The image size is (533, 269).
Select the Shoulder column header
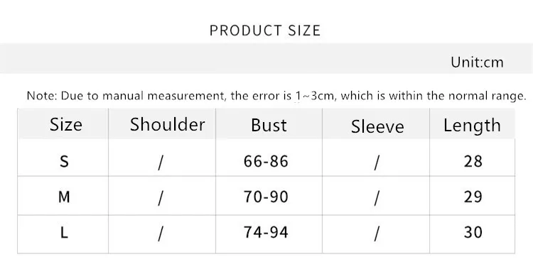click(x=167, y=124)
